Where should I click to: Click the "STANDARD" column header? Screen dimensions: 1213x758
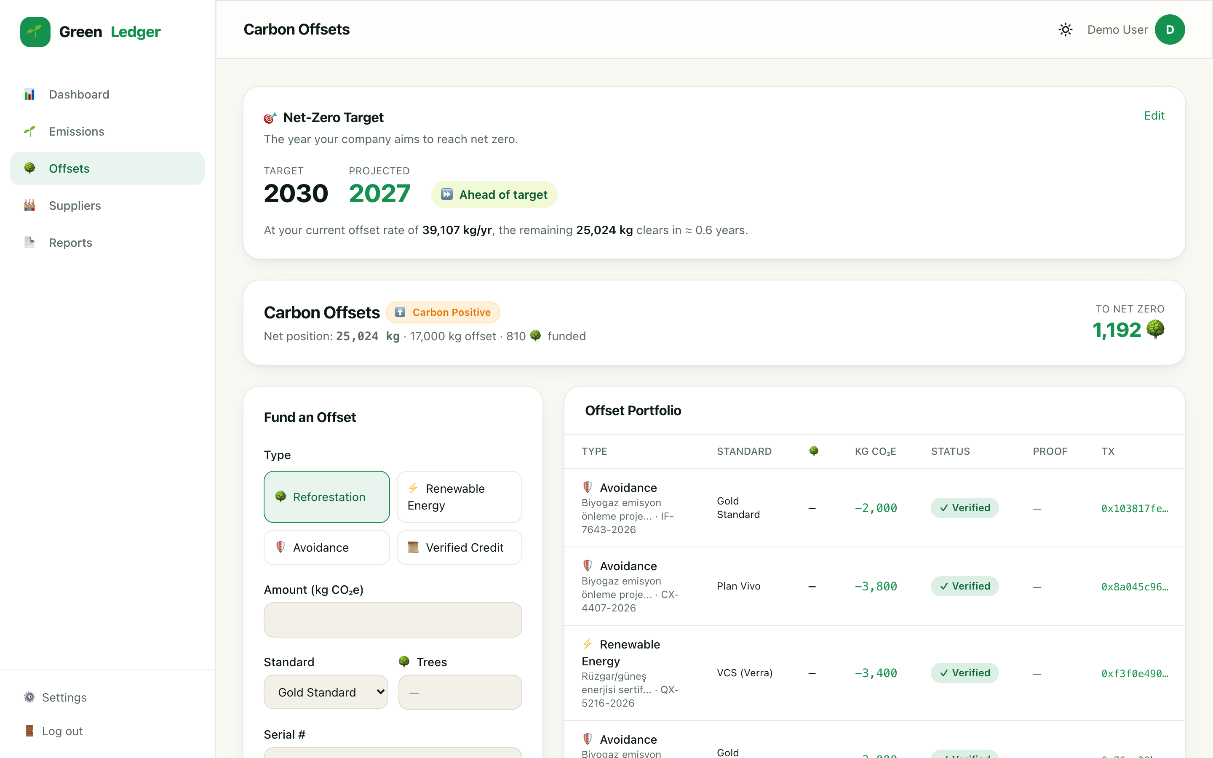[744, 451]
